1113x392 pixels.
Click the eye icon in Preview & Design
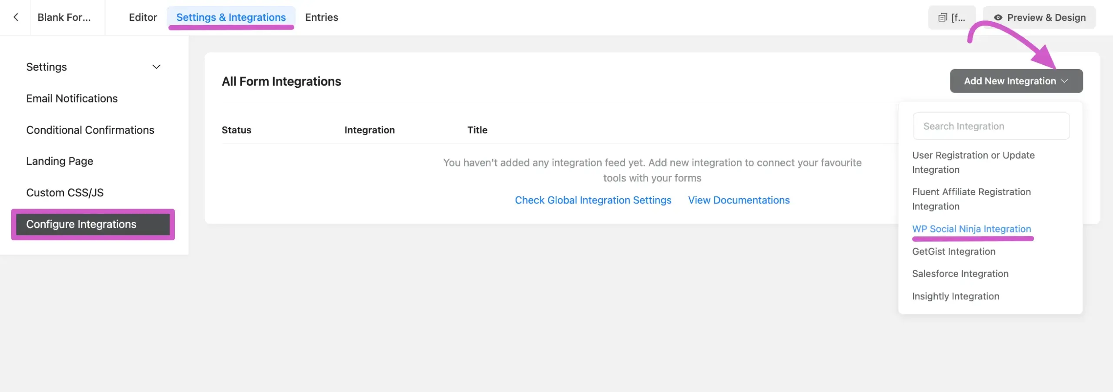click(x=998, y=17)
